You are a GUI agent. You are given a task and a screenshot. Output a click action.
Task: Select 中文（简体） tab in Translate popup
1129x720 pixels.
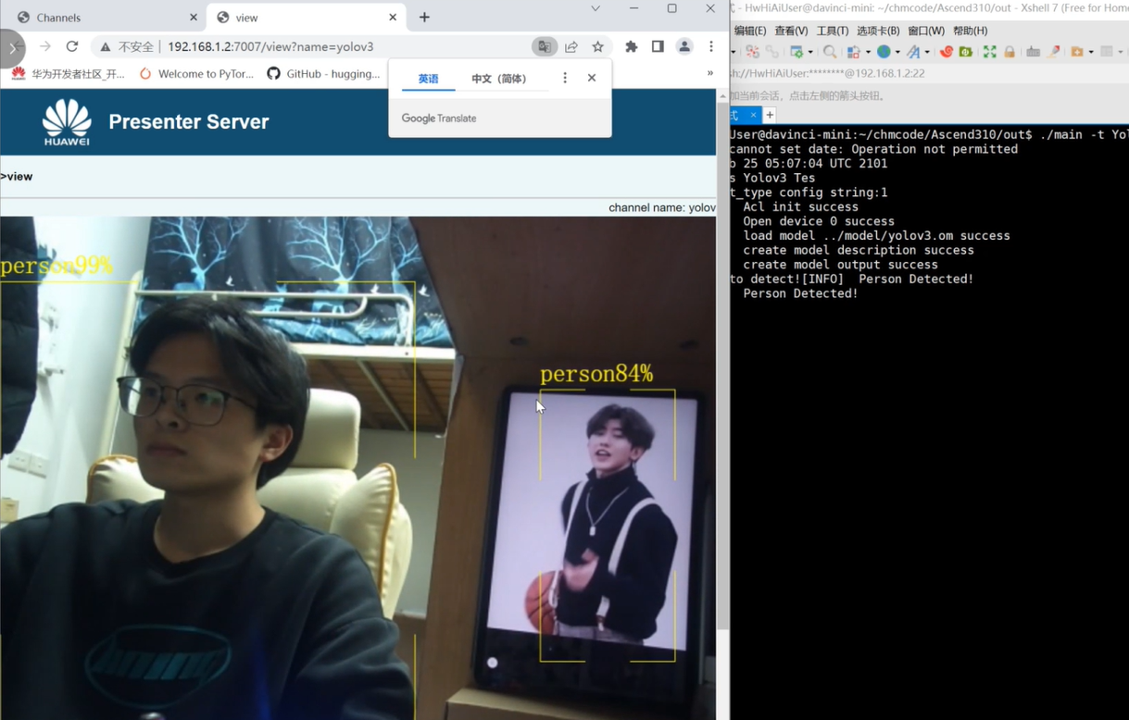(x=498, y=79)
